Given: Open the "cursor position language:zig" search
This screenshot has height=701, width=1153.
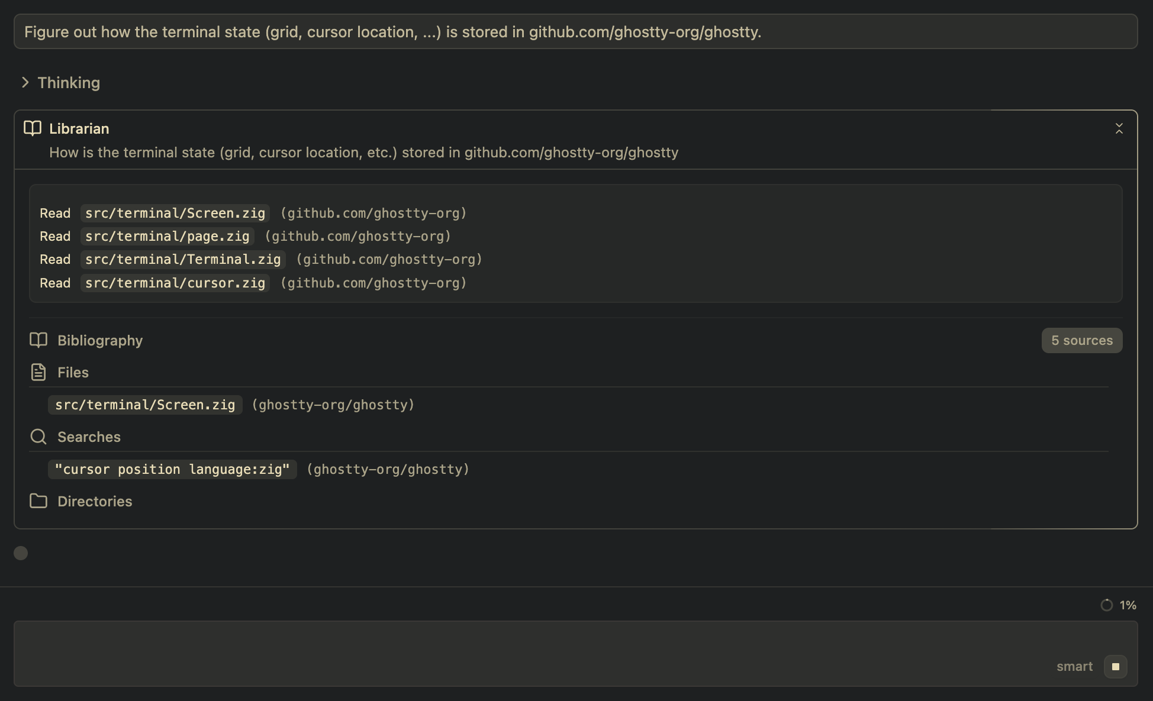Looking at the screenshot, I should [x=172, y=469].
